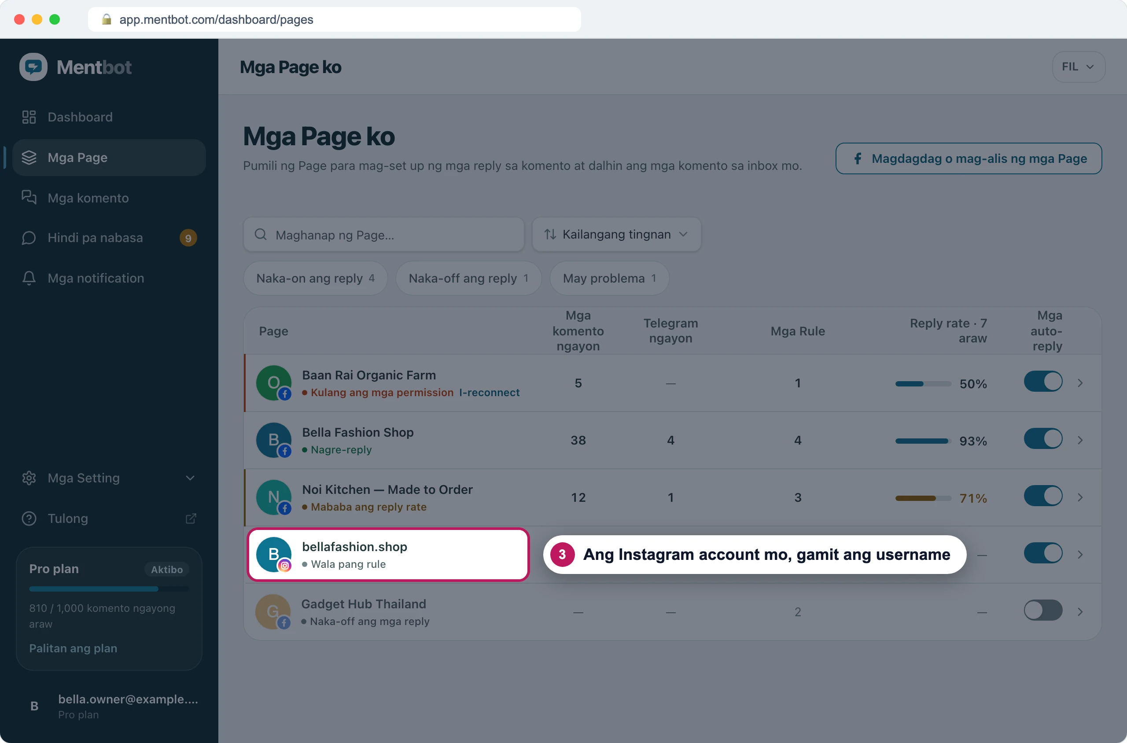Open Mga komento chat bubbles icon

29,198
